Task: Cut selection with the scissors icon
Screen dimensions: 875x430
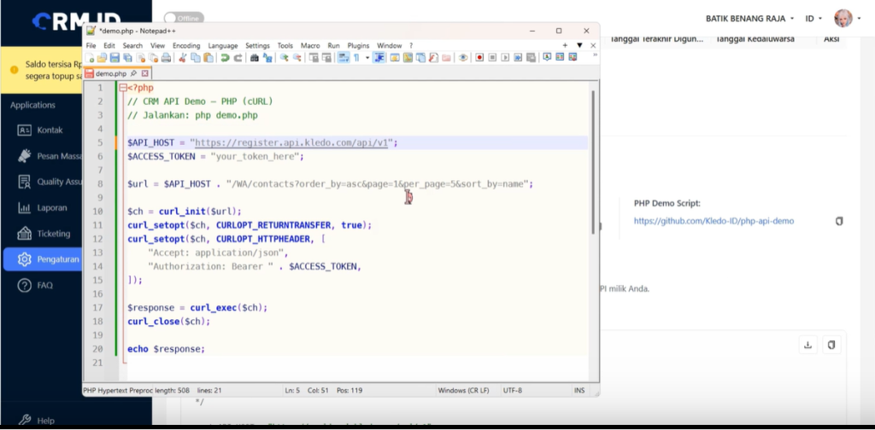Action: click(x=183, y=57)
